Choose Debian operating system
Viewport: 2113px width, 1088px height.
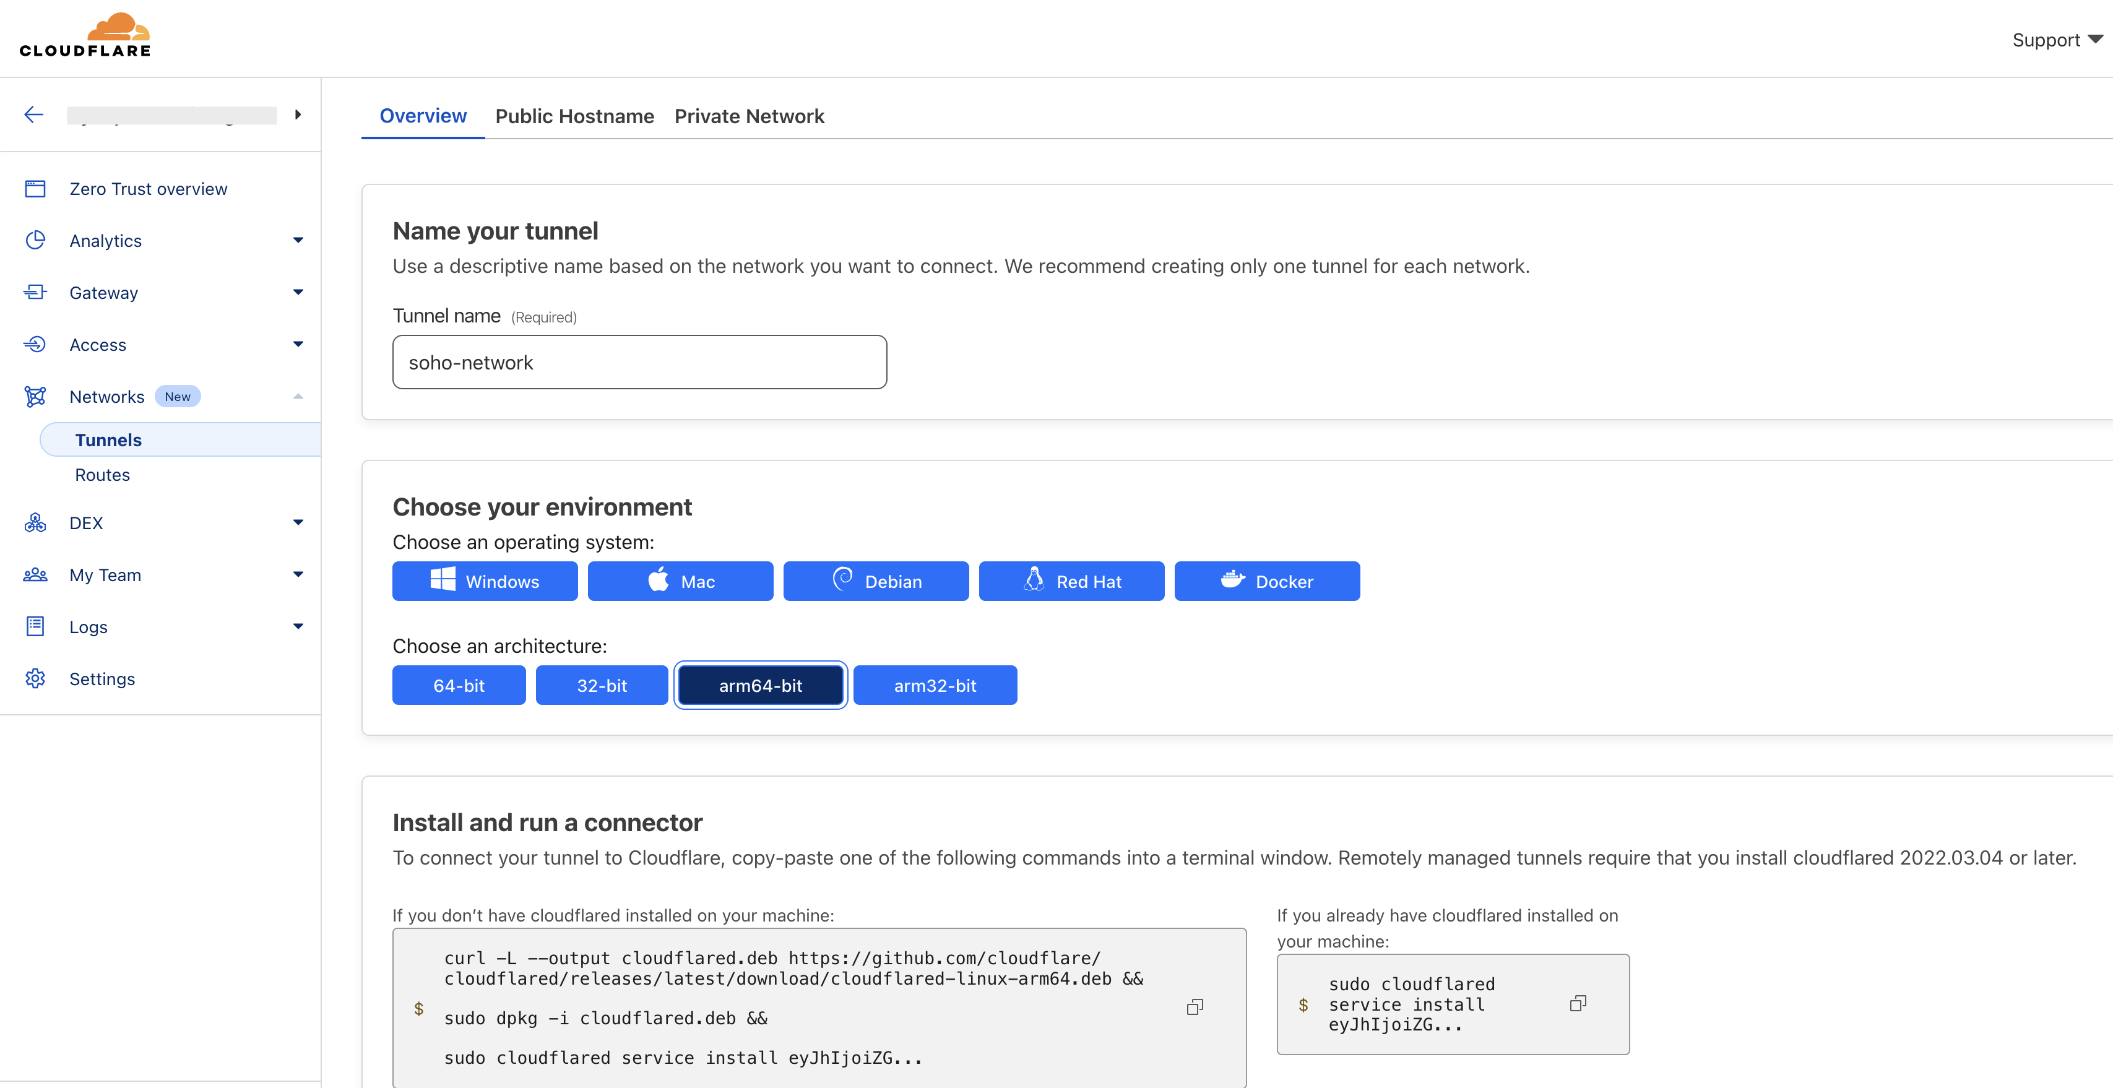tap(876, 581)
